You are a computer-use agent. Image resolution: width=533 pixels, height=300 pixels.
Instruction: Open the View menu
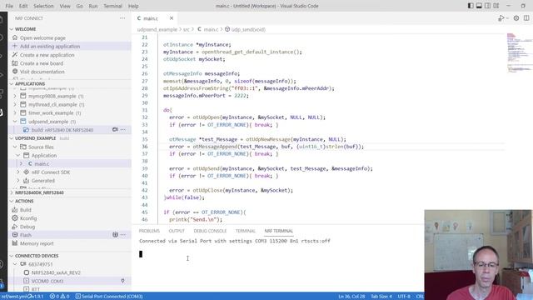click(65, 6)
